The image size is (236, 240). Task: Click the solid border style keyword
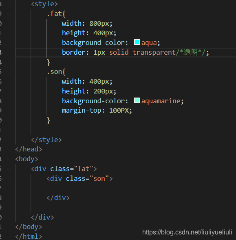pyautogui.click(x=119, y=52)
